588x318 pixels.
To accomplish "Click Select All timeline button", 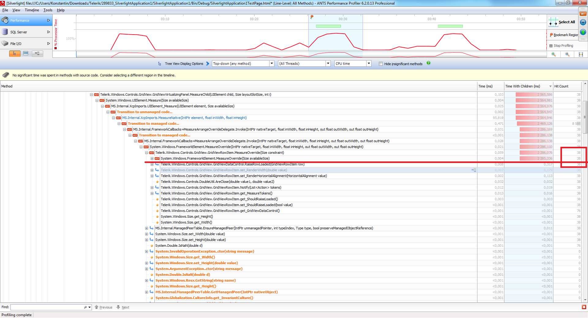I will click(x=562, y=22).
